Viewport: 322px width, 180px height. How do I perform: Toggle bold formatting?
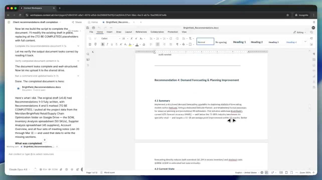pos(103,44)
